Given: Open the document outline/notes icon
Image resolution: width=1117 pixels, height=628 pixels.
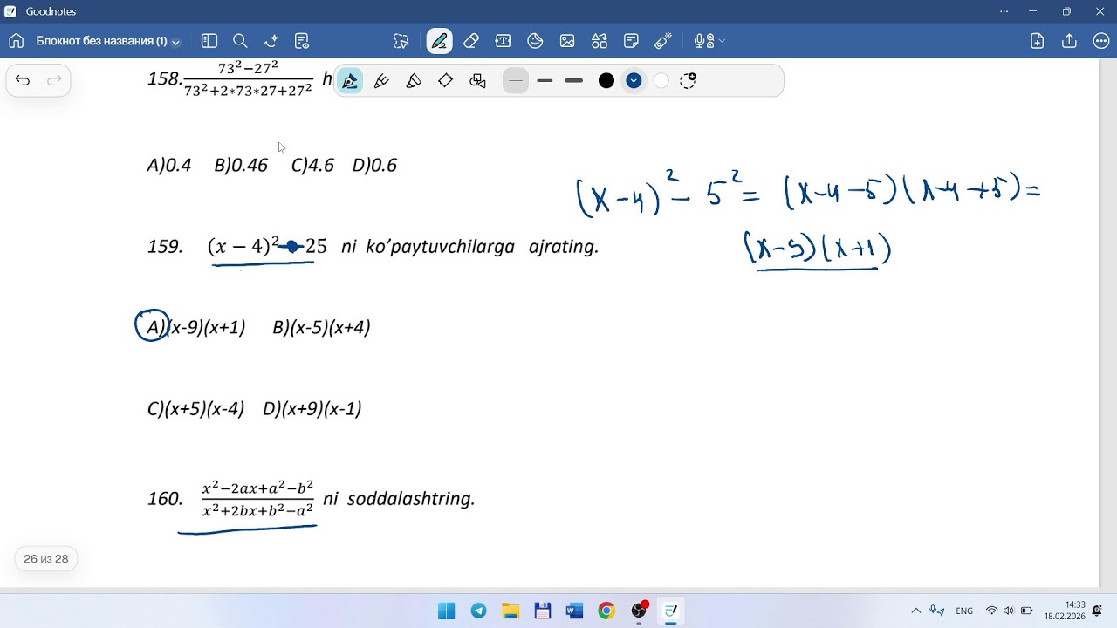Looking at the screenshot, I should click(x=302, y=41).
